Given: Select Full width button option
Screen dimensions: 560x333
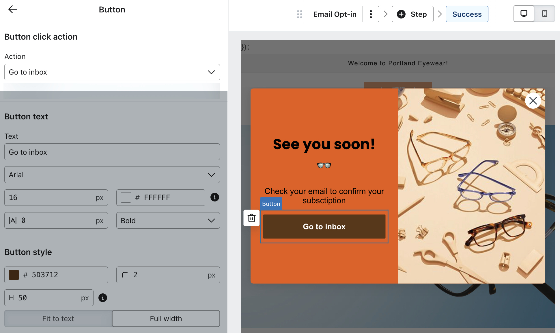Looking at the screenshot, I should point(166,319).
